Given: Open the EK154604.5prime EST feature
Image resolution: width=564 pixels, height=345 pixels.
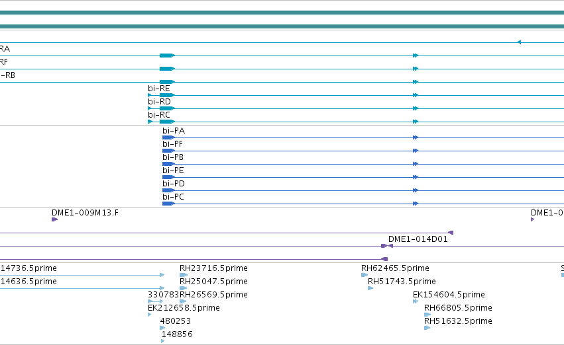Looking at the screenshot, I should tap(449, 295).
